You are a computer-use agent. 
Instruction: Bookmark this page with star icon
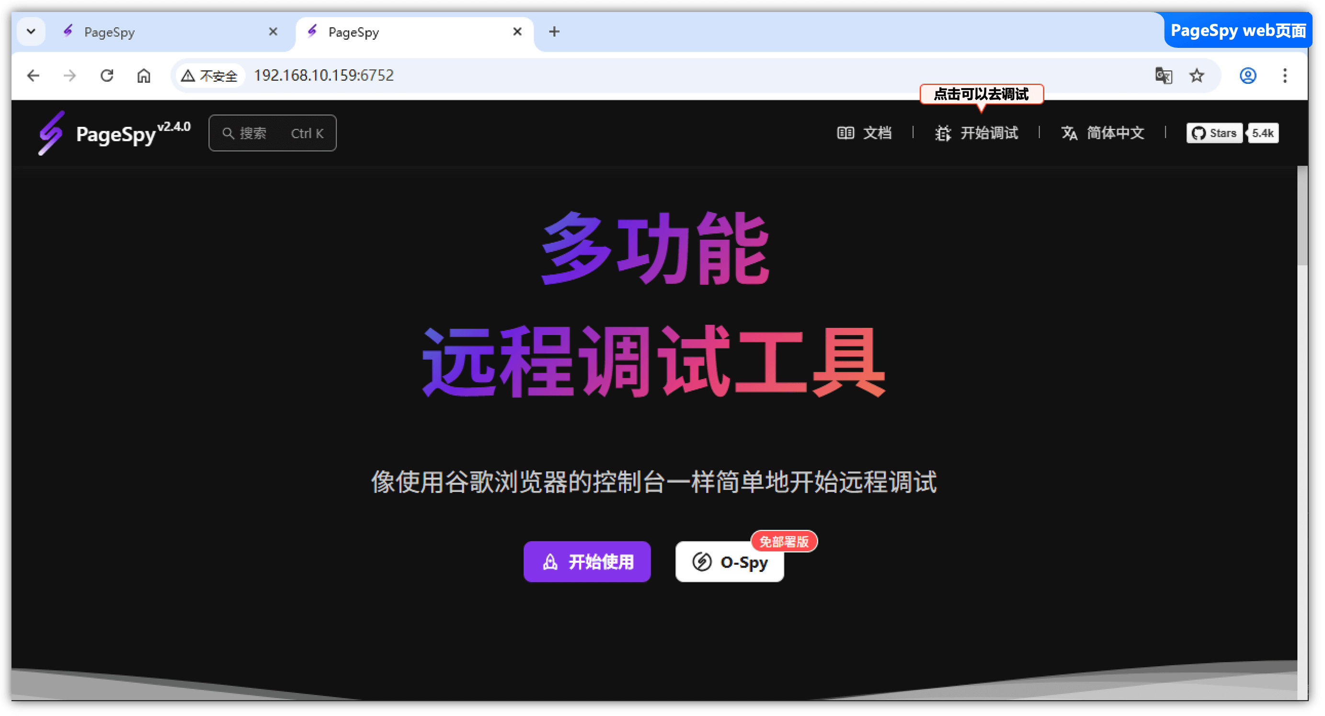coord(1197,76)
